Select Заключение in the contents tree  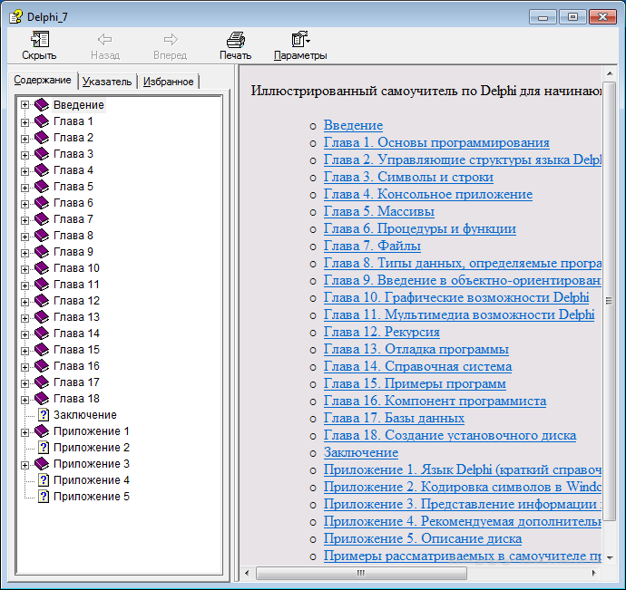coord(84,415)
